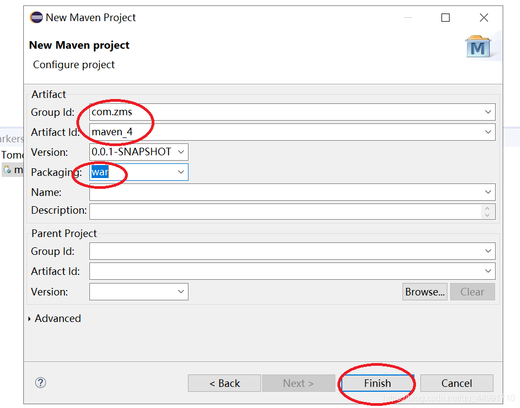This screenshot has height=408, width=520.
Task: Click the Cancel button
Action: (457, 383)
